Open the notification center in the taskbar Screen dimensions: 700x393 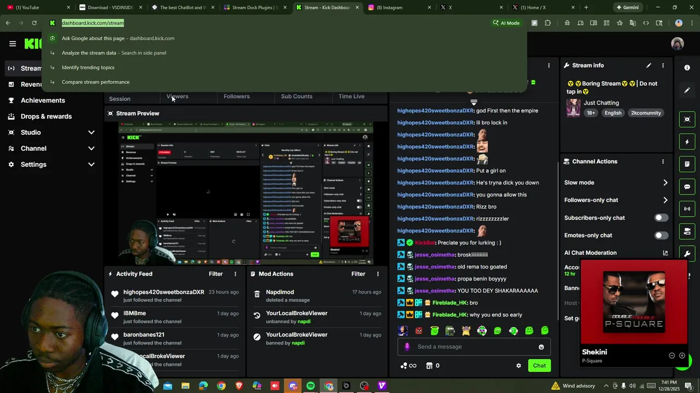tap(689, 386)
